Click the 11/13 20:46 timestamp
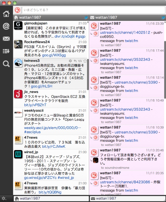Image resolution: width=166 pixels, height=202 pixels. 155,150
